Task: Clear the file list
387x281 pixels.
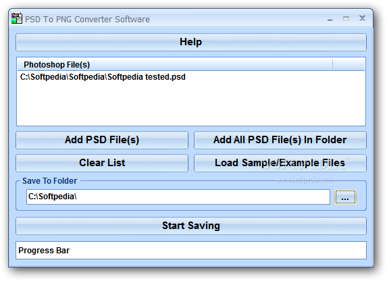Action: coord(102,163)
